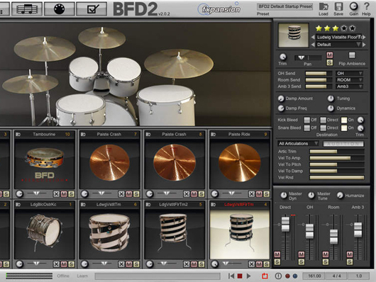Click the Damp Freq knob

point(281,108)
